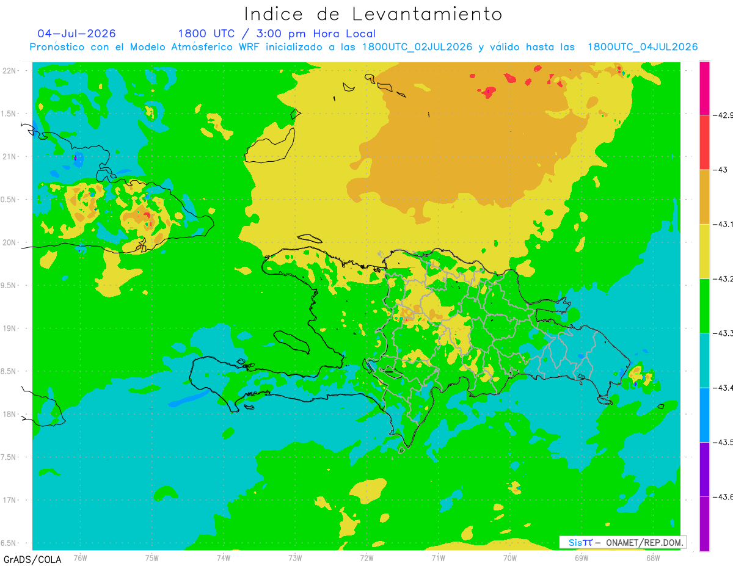The image size is (733, 566).
Task: Select the date label '04-Jul-2026'
Action: pyautogui.click(x=76, y=34)
